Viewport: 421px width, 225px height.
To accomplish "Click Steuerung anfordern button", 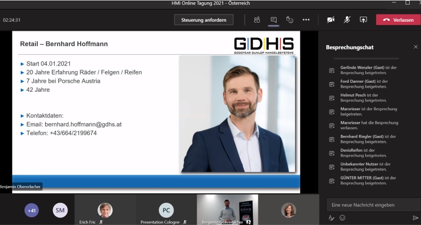I will (204, 20).
